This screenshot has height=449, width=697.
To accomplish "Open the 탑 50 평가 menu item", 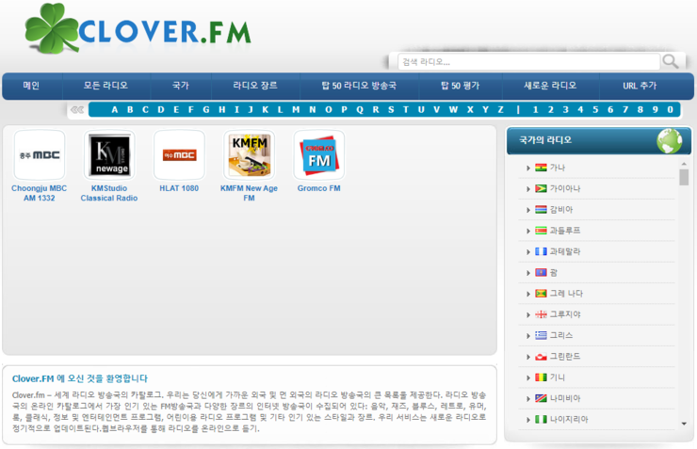I will (461, 86).
